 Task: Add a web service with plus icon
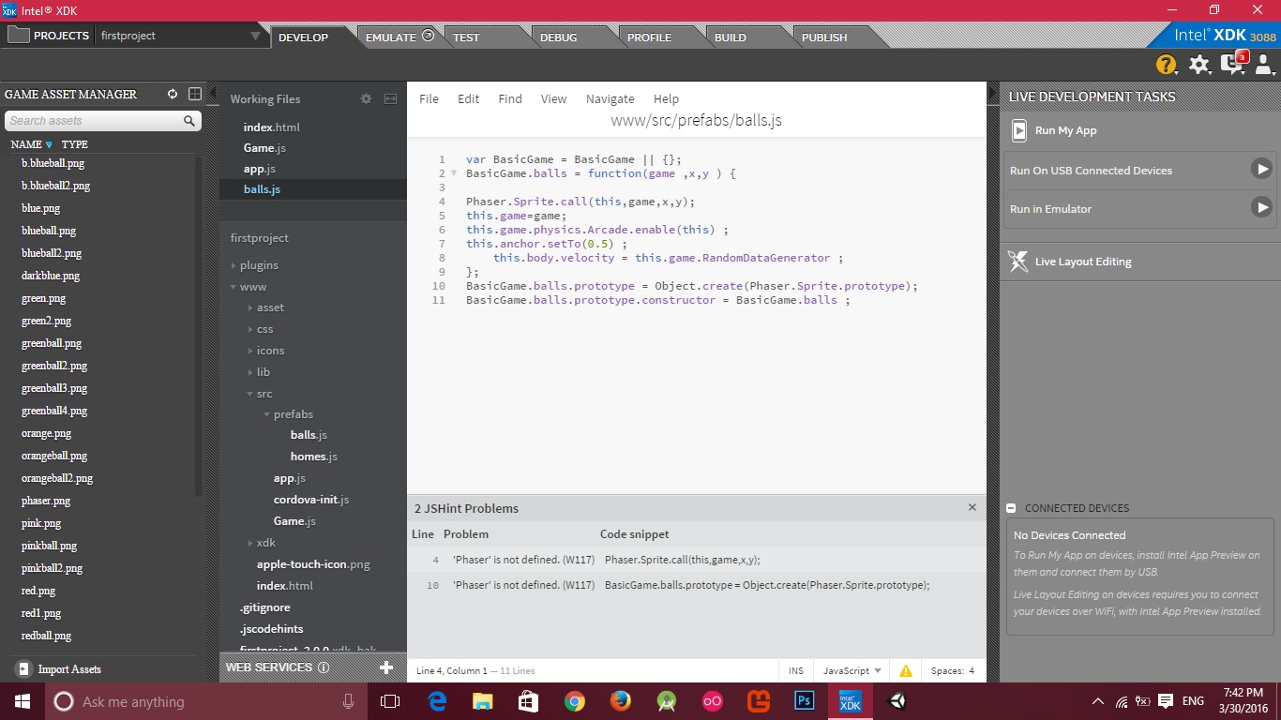tap(386, 667)
